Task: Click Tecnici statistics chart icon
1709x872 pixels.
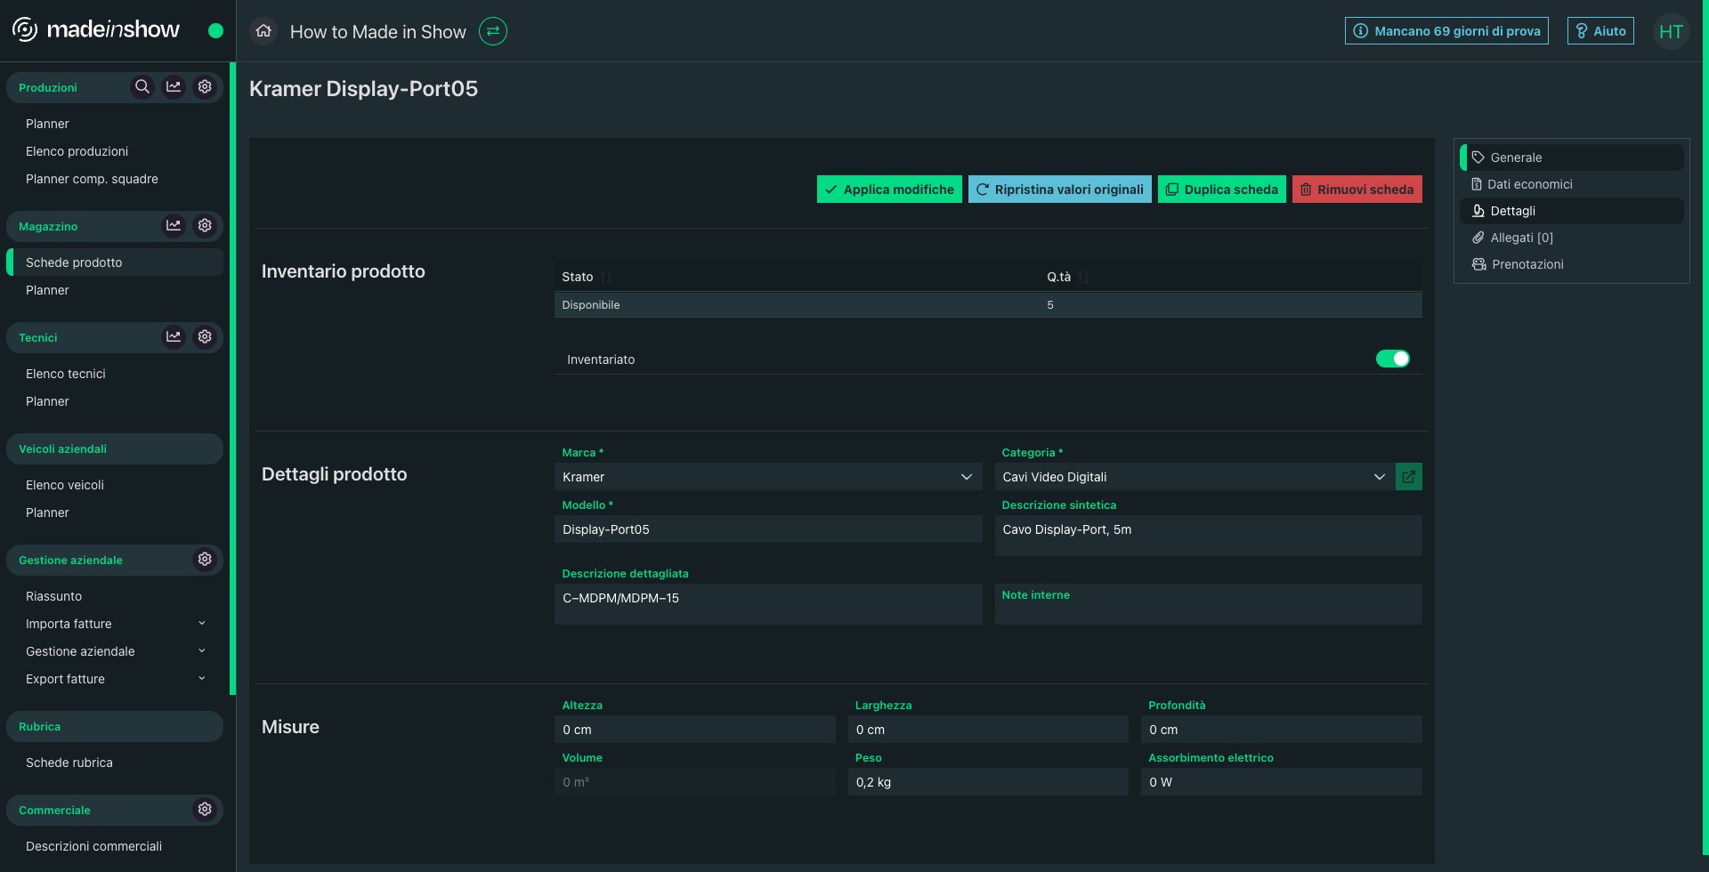Action: click(174, 336)
